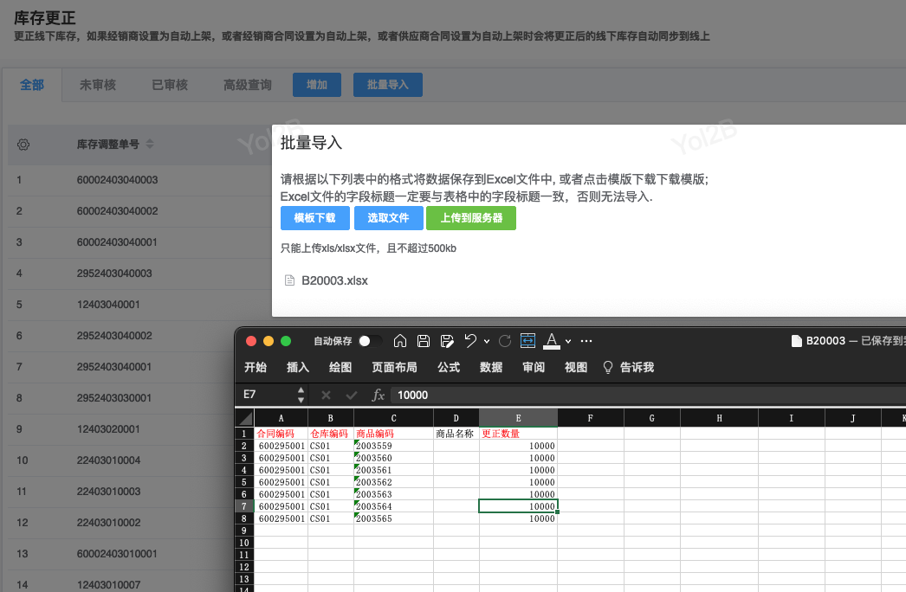This screenshot has width=906, height=592.
Task: Open the 公式 ribbon tab
Action: click(x=449, y=367)
